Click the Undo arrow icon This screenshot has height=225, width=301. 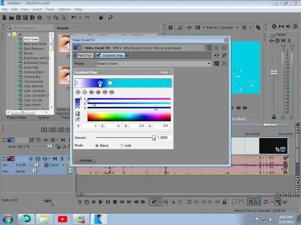74,18
